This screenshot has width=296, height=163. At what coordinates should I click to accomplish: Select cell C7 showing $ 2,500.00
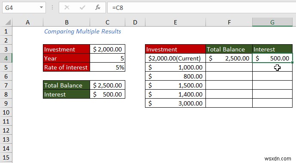point(107,85)
